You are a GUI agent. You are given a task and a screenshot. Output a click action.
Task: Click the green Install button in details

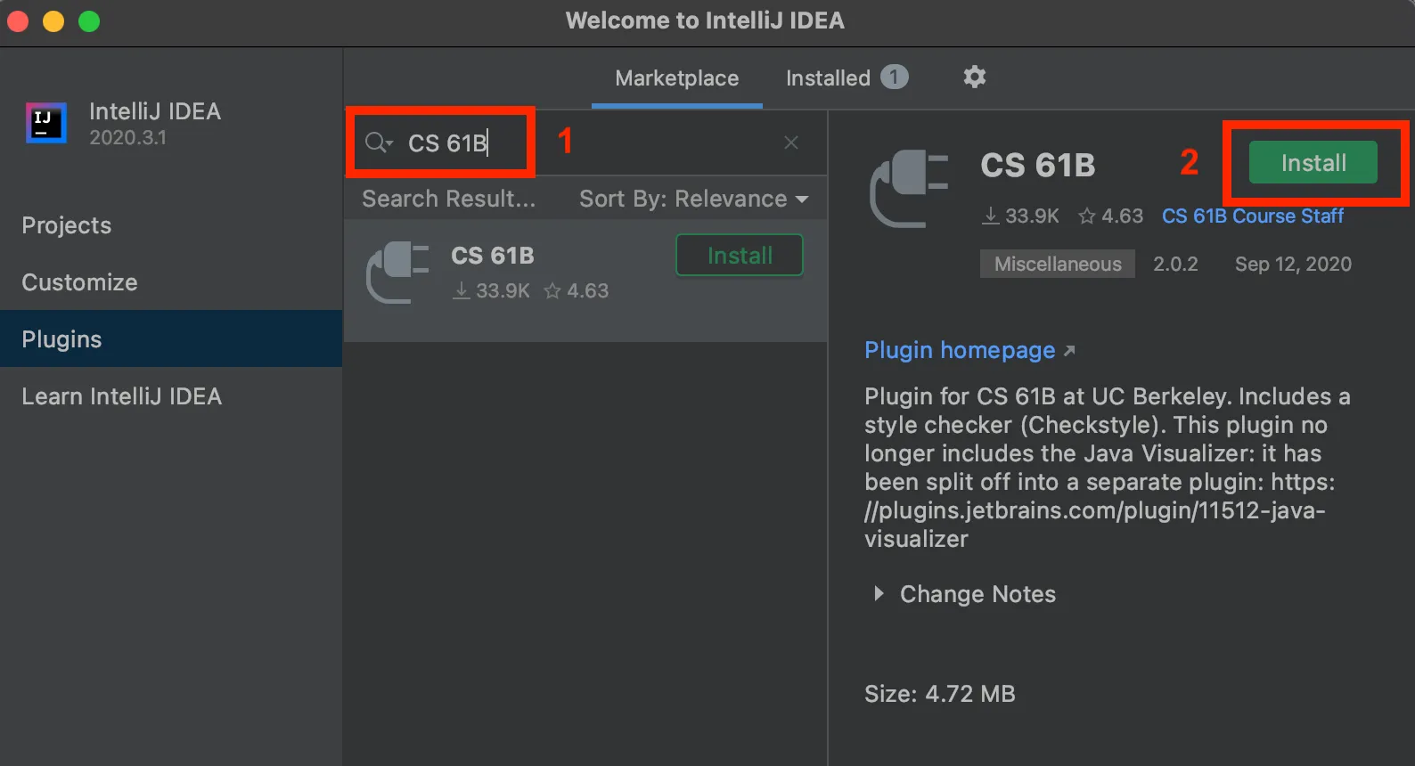coord(1313,163)
